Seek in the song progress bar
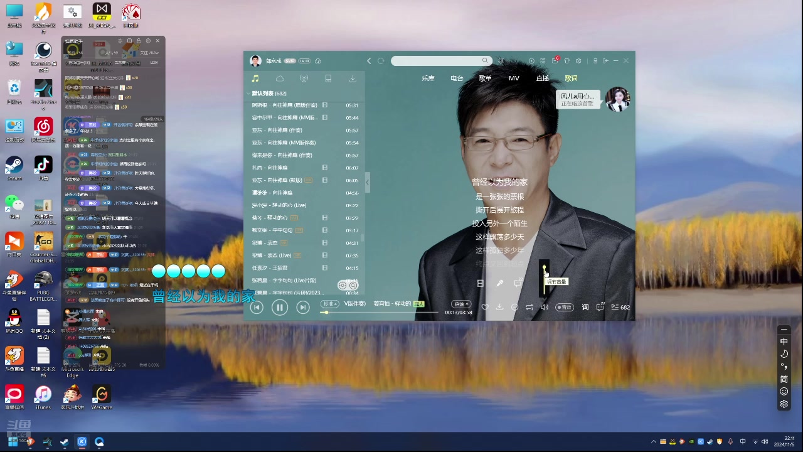The image size is (803, 452). 380,312
